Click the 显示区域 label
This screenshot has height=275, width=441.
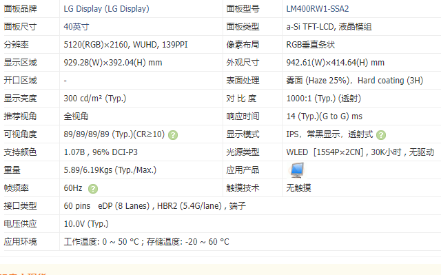click(20, 63)
